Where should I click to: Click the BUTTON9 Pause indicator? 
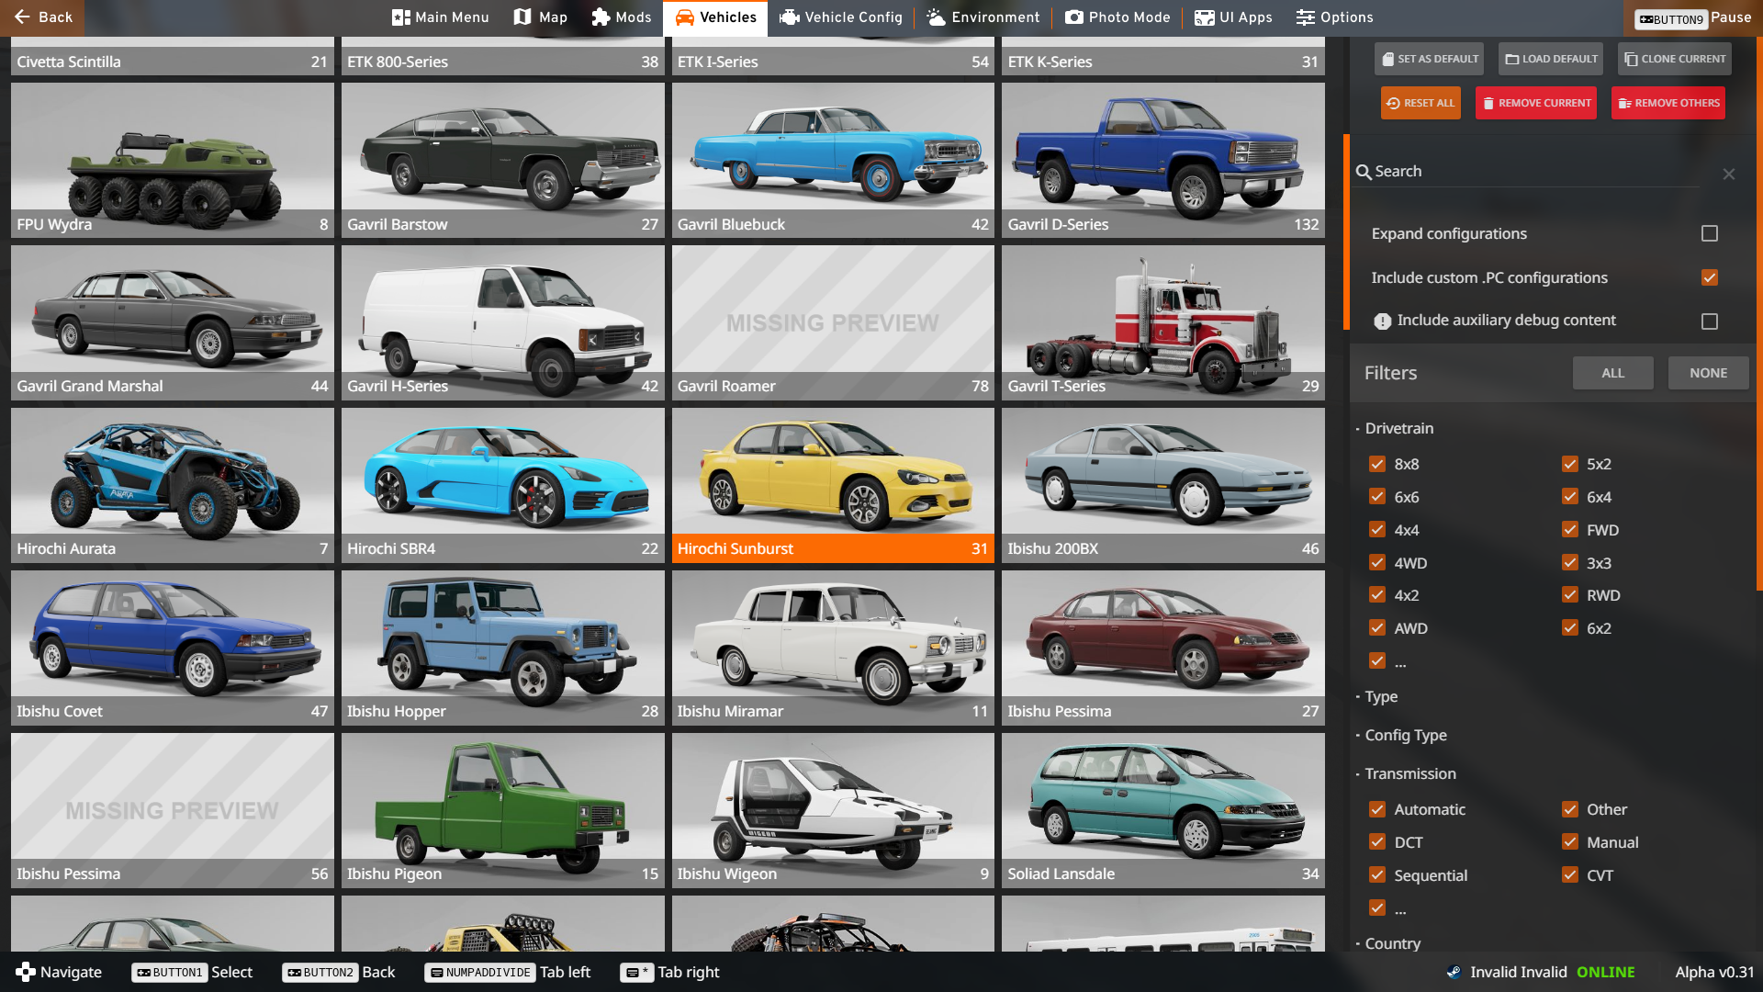[x=1693, y=18]
